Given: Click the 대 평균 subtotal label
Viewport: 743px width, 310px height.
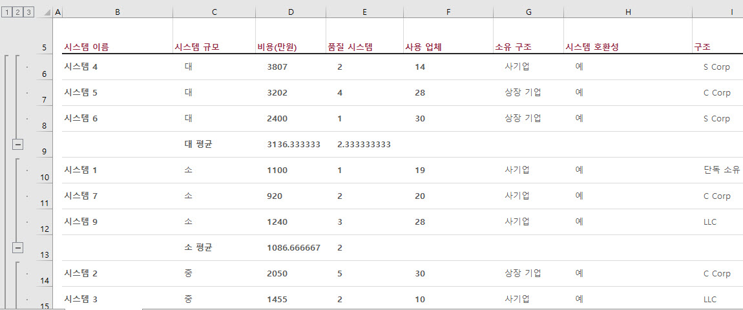Looking at the screenshot, I should 198,144.
